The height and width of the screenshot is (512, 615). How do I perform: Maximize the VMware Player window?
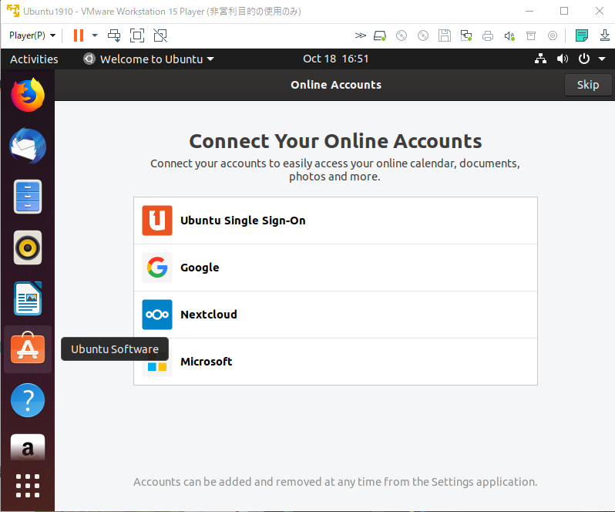pos(564,11)
